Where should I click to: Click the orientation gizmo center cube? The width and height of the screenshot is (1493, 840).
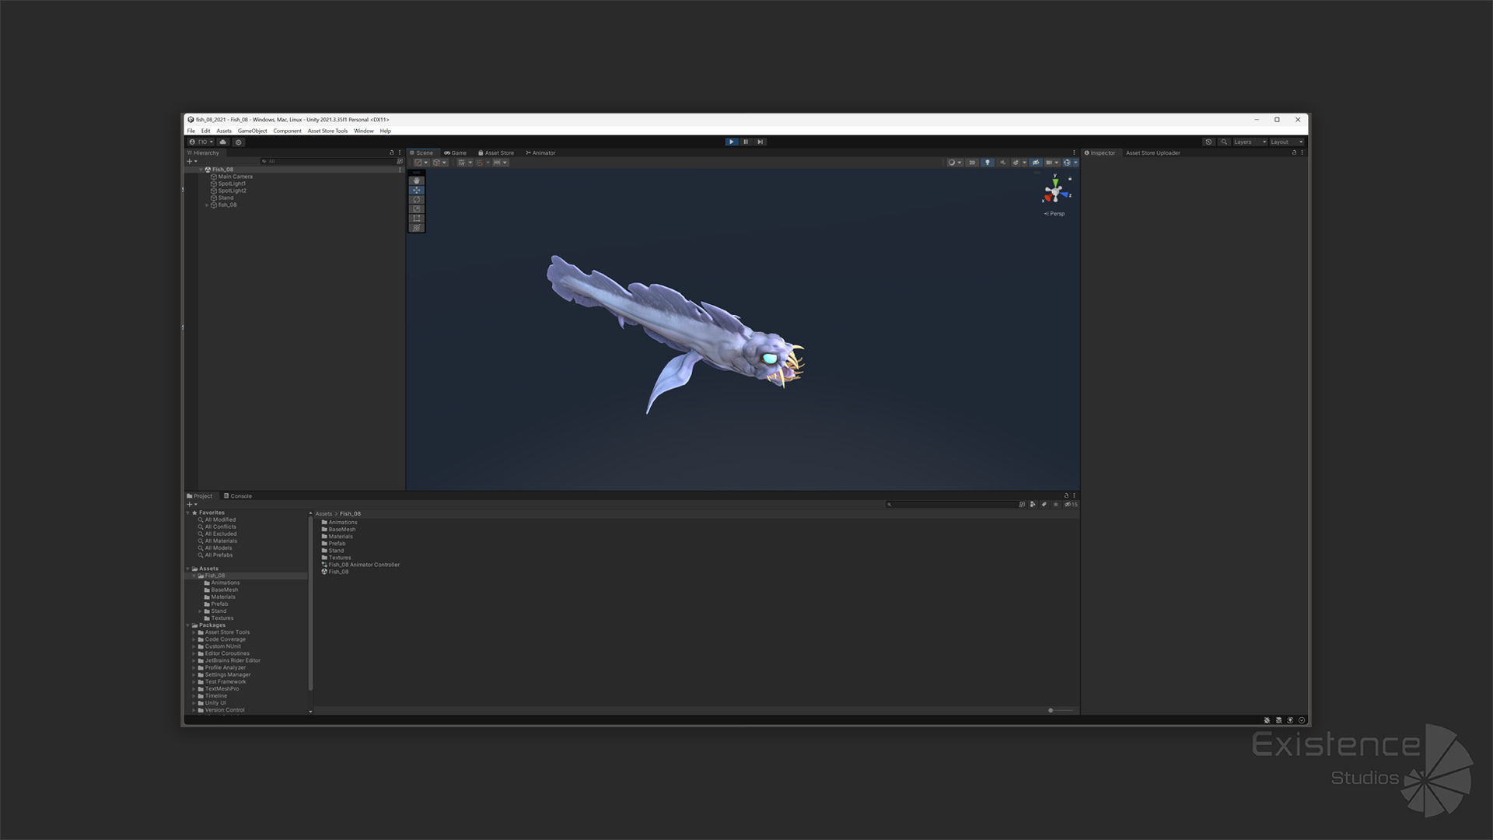1054,192
